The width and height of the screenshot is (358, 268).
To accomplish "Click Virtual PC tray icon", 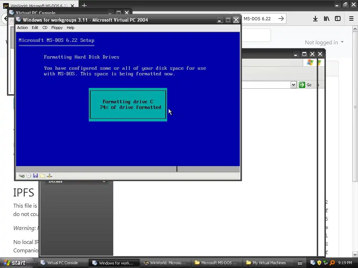I will [x=313, y=263].
